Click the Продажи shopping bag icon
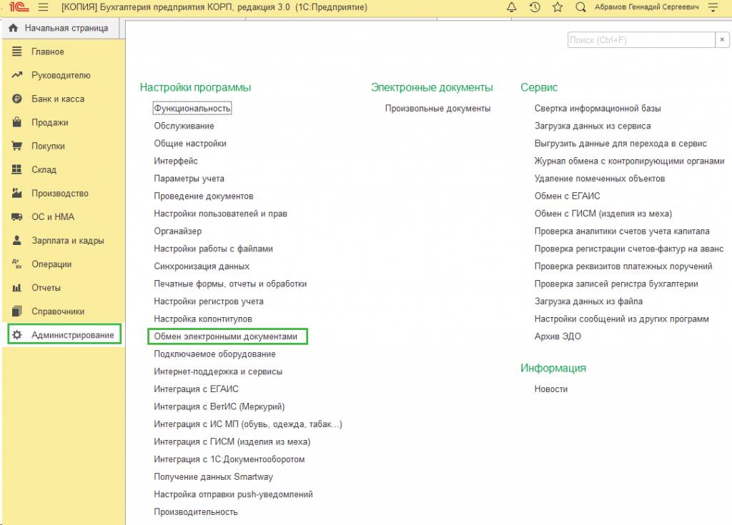Viewport: 732px width, 525px height. pyautogui.click(x=17, y=122)
